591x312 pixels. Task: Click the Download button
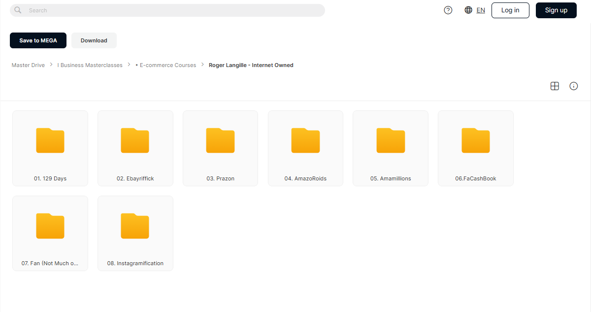tap(94, 40)
